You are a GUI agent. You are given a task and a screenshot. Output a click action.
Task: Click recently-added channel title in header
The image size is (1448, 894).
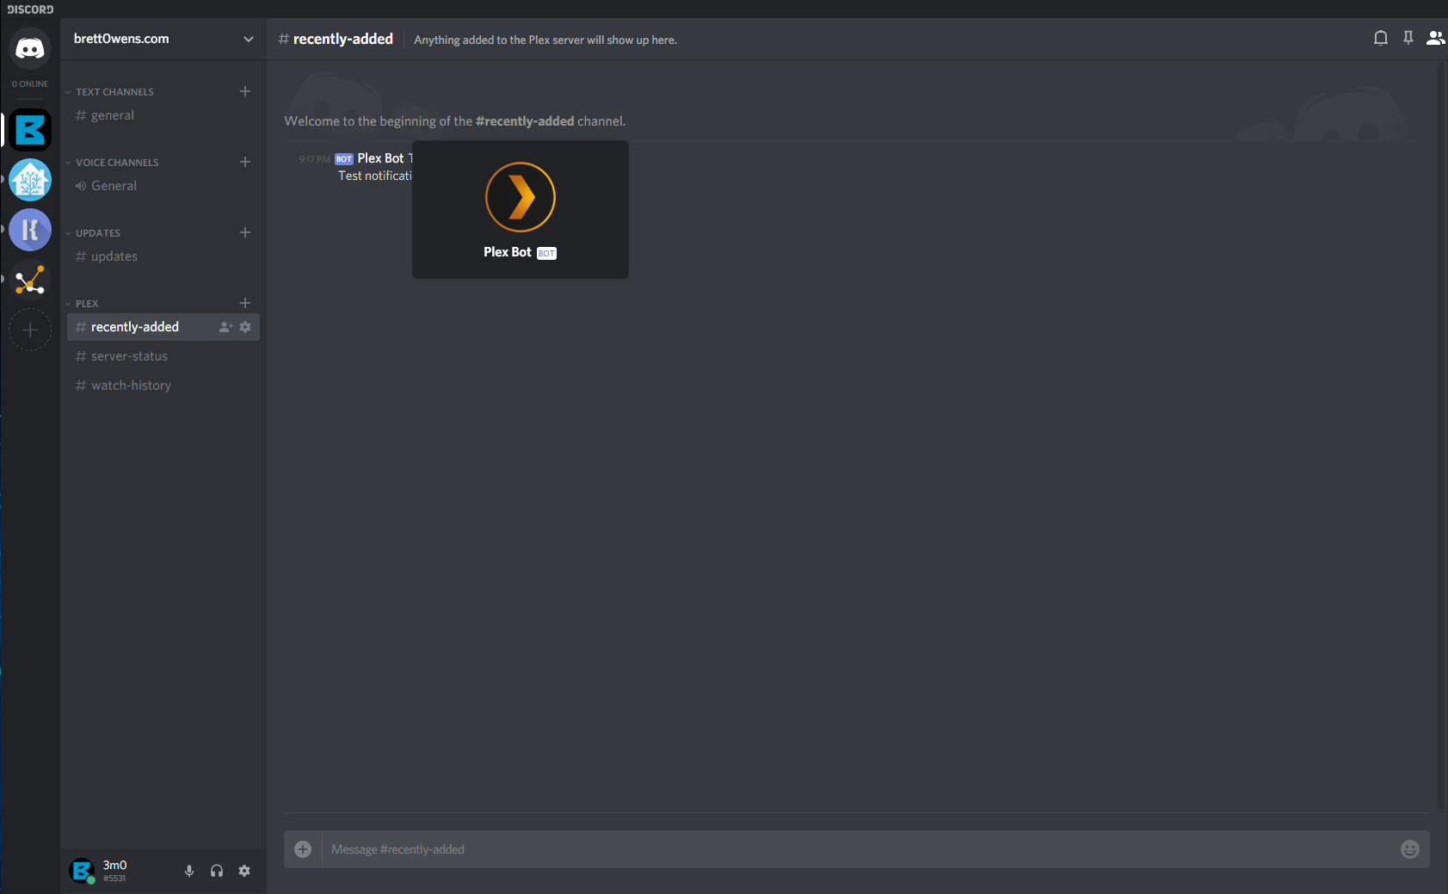point(342,39)
